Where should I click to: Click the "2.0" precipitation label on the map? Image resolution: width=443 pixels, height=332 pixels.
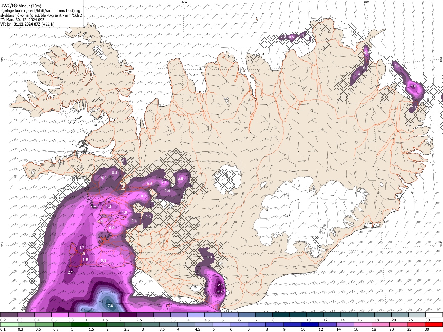pyautogui.click(x=413, y=86)
